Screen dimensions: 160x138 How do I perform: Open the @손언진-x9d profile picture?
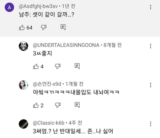(x=23, y=85)
